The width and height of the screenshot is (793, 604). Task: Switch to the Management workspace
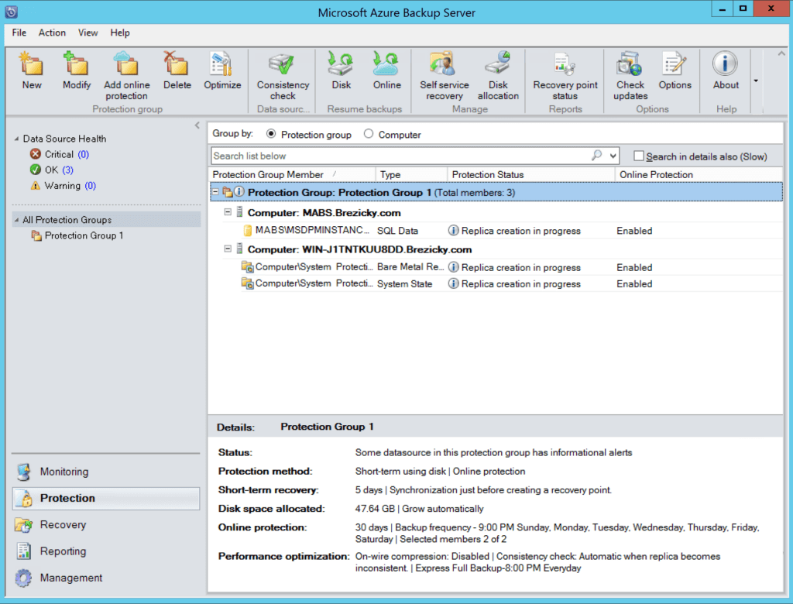pyautogui.click(x=105, y=578)
